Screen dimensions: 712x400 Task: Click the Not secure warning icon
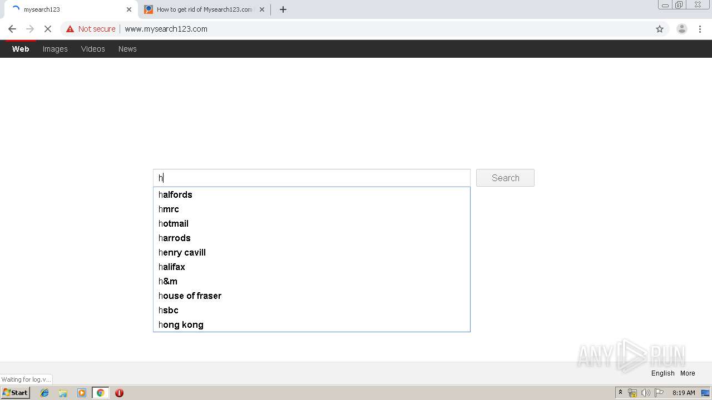pos(70,29)
